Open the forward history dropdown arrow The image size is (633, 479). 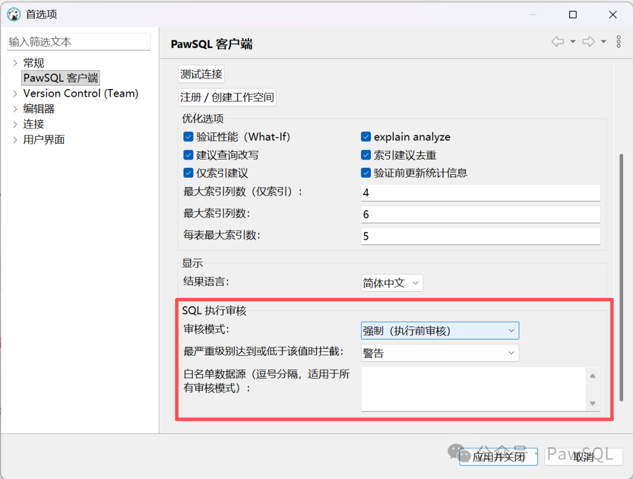tap(603, 42)
